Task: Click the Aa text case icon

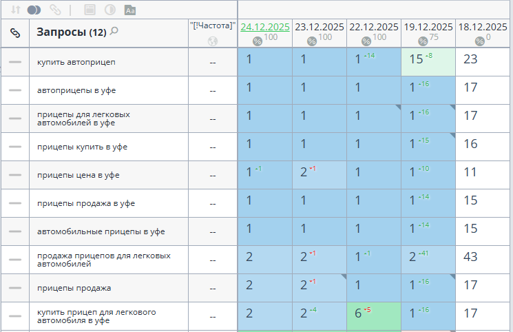Action: [129, 10]
